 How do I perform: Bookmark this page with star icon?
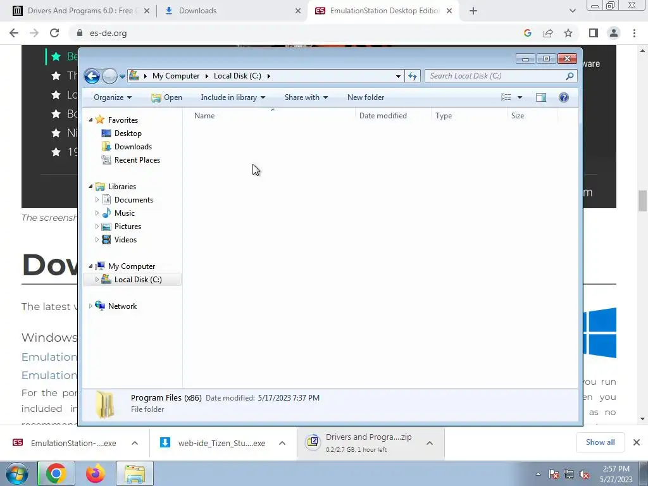pyautogui.click(x=568, y=33)
